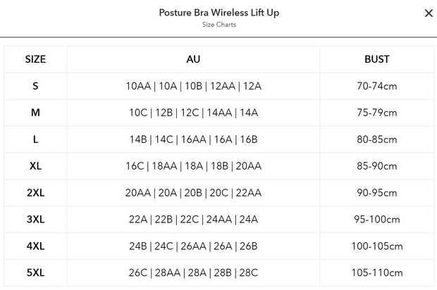The image size is (437, 290).
Task: Close the size chart dialog
Action: 429,13
